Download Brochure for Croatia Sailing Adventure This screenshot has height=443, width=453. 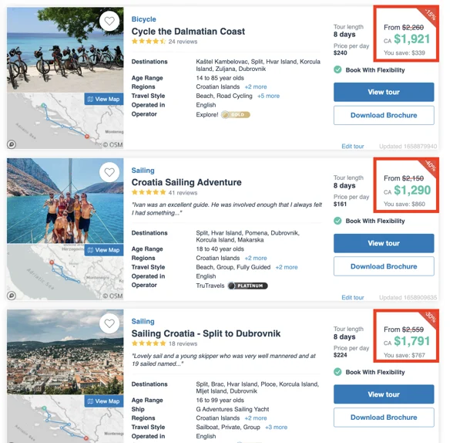click(384, 266)
